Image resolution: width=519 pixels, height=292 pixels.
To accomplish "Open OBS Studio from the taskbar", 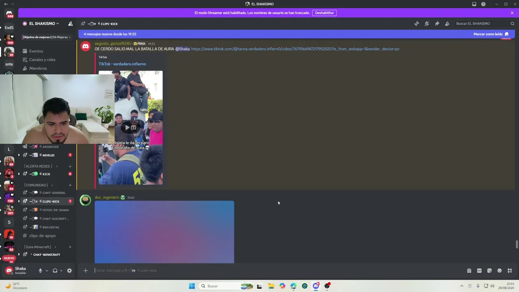I will (327, 286).
